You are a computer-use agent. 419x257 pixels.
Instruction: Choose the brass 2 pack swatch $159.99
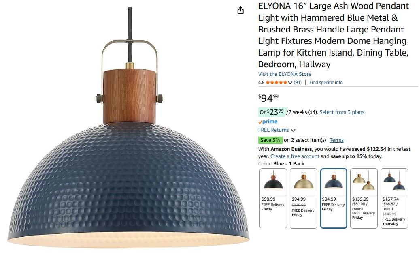click(364, 198)
